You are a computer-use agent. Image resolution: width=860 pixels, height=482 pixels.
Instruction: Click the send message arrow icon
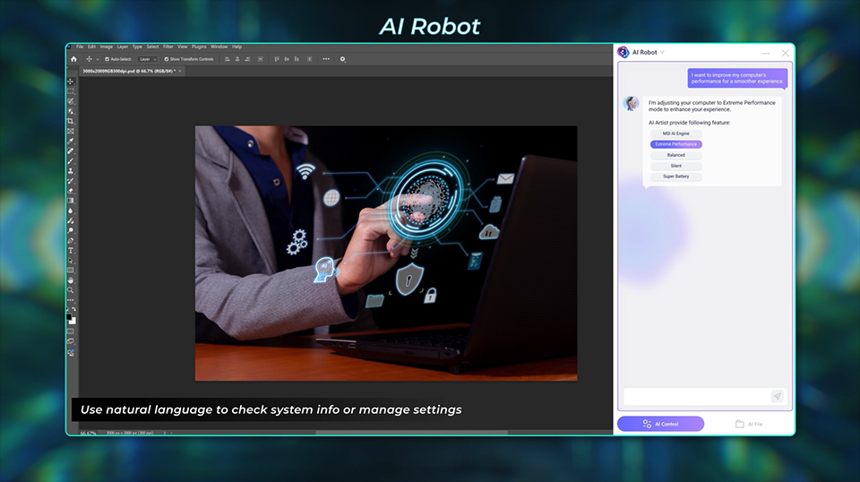click(x=777, y=396)
